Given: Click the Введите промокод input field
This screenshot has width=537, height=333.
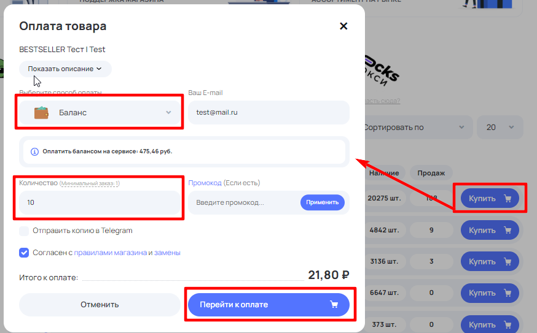Looking at the screenshot, I should coord(244,202).
